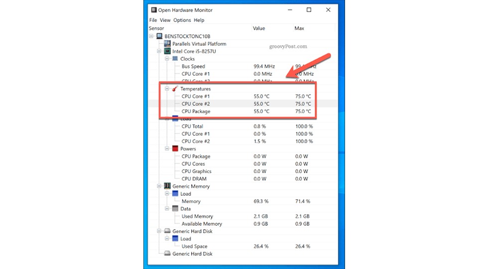Select the CPU Package temperature row

[196, 112]
